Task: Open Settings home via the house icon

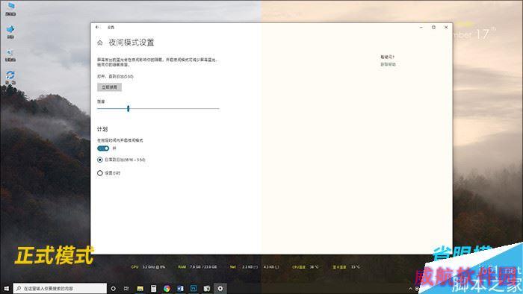Action: [x=99, y=43]
